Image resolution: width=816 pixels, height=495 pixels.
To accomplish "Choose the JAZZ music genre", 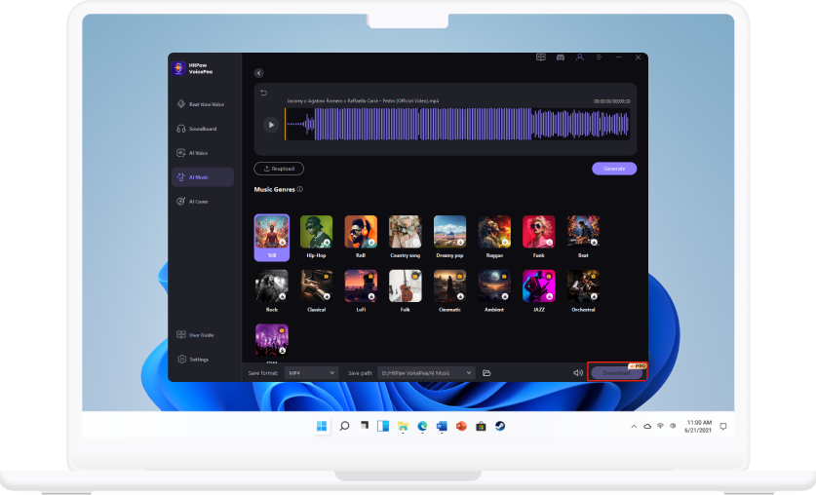I will pos(539,286).
